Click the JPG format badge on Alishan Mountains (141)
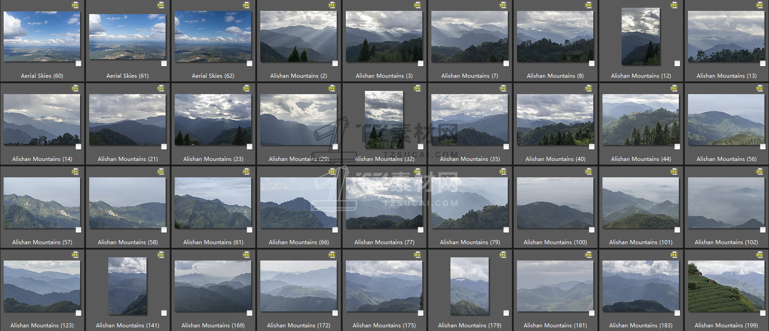 tap(161, 255)
